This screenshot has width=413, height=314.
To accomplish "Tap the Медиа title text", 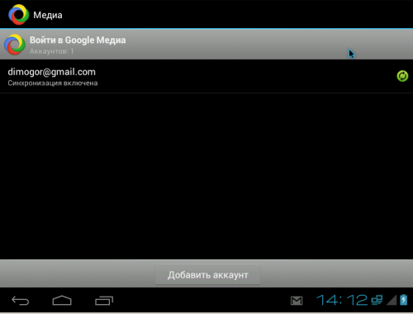I will tap(48, 15).
